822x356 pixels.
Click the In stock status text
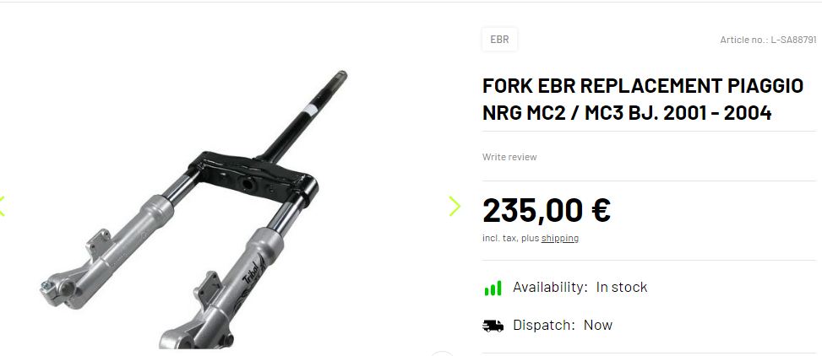pos(622,288)
